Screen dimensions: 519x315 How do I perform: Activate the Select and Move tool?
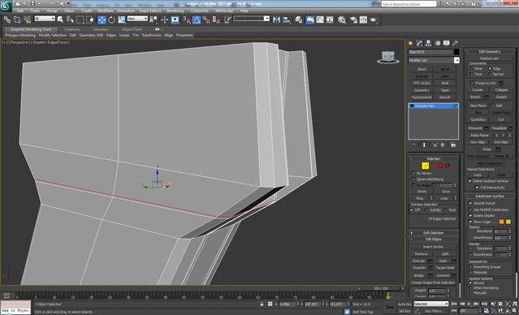point(102,19)
